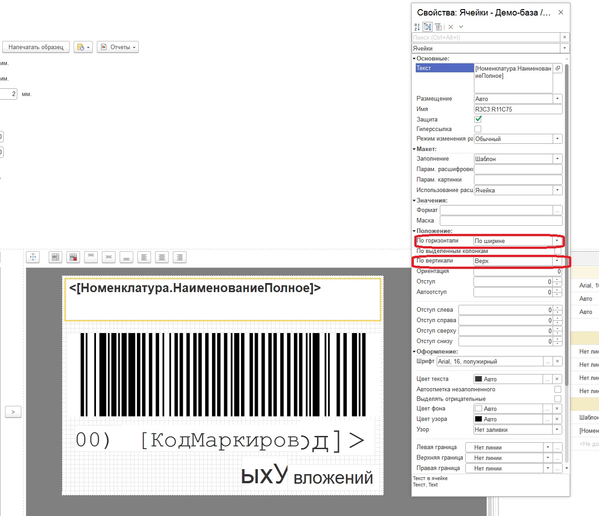Increase the Отступ слева value with its spinner
Viewport: 599px width, 516px height.
point(558,308)
